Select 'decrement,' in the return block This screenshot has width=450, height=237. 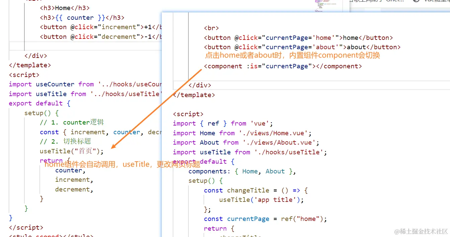[74, 189]
